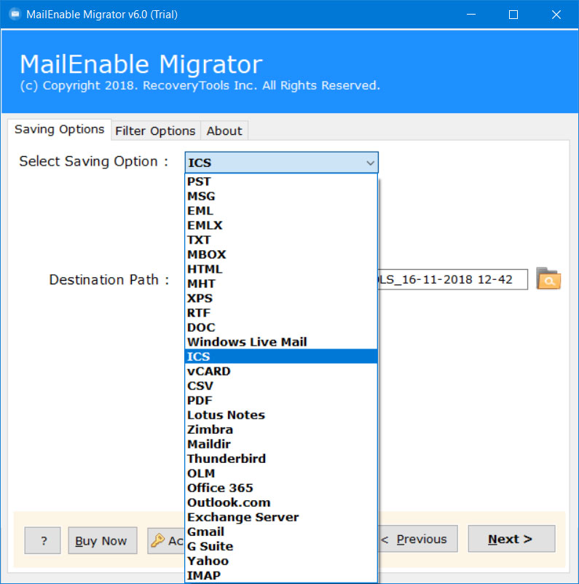Pick vCARD from the list
The image size is (579, 584).
click(281, 371)
